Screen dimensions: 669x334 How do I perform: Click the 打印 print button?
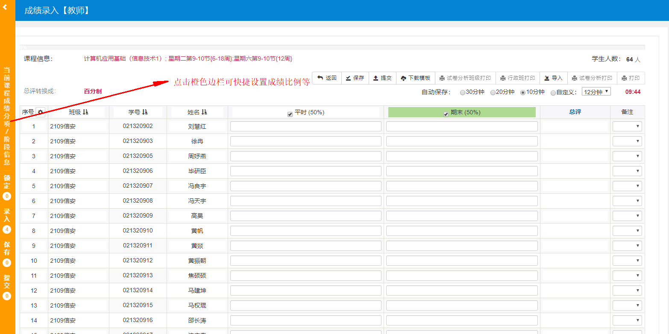pyautogui.click(x=631, y=78)
